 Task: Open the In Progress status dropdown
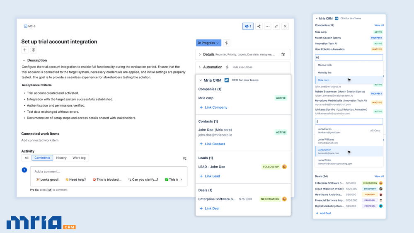pyautogui.click(x=208, y=43)
